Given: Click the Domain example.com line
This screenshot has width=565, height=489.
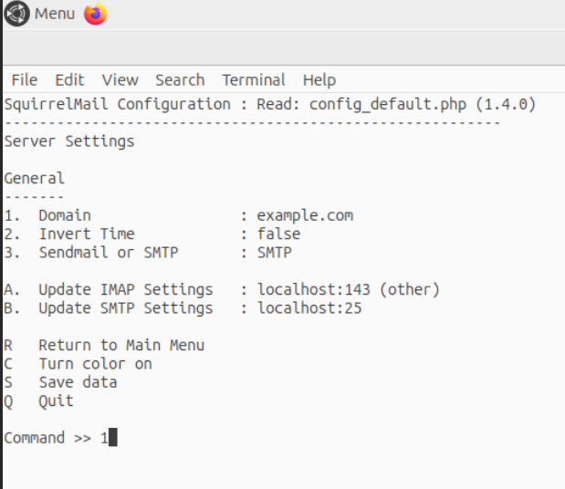Looking at the screenshot, I should [x=179, y=215].
